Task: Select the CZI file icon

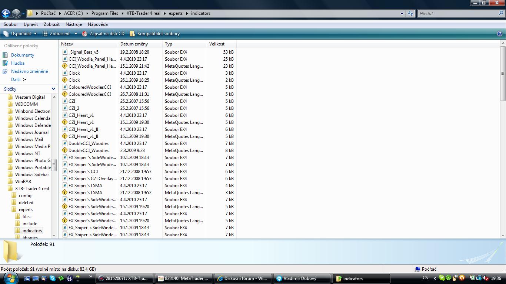Action: coord(65,101)
